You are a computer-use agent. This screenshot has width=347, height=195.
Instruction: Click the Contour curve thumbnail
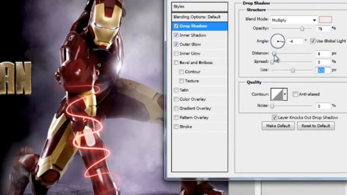277,94
